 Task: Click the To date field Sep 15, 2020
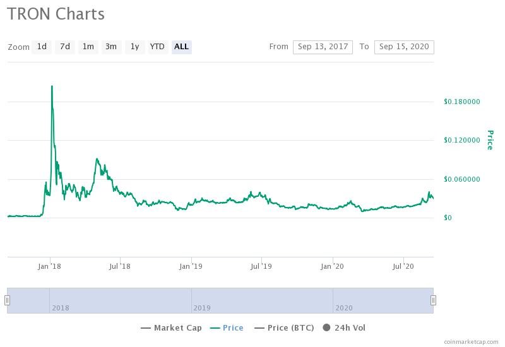coord(404,47)
